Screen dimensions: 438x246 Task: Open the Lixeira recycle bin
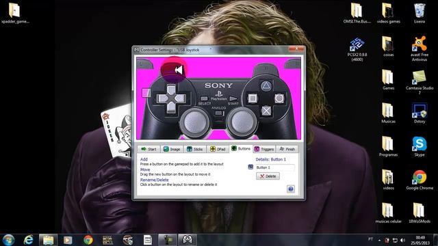click(x=420, y=14)
